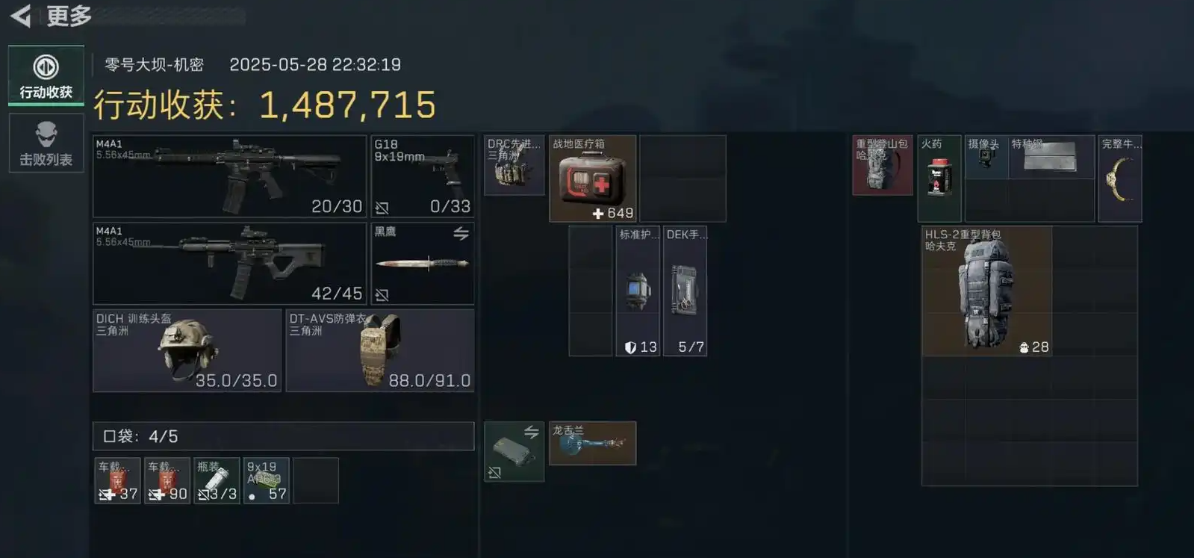Open the DICH 训练头盔 helmet item
This screenshot has width=1194, height=558.
click(187, 350)
